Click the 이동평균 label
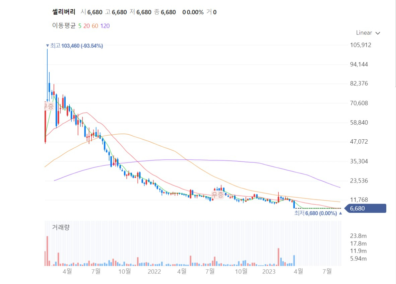 (x=64, y=26)
